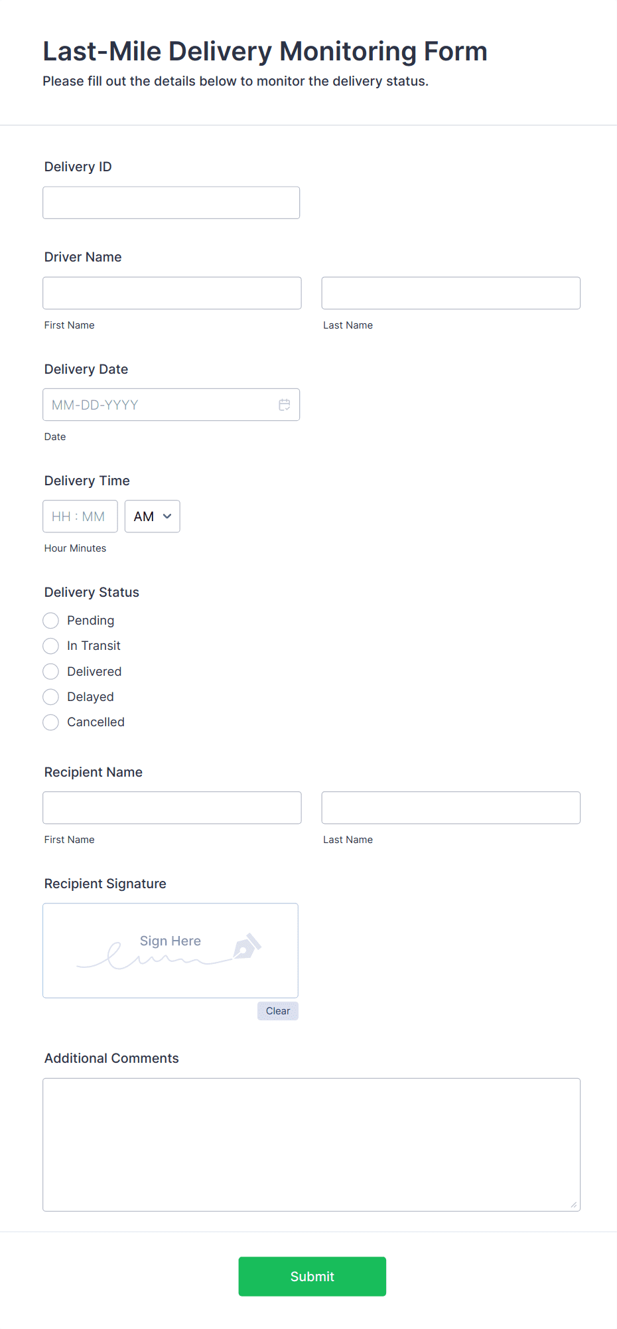Choose the Delayed status option
This screenshot has height=1329, width=617.
(51, 697)
